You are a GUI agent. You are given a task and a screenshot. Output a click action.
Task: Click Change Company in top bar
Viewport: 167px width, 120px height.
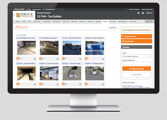pos(36,9)
